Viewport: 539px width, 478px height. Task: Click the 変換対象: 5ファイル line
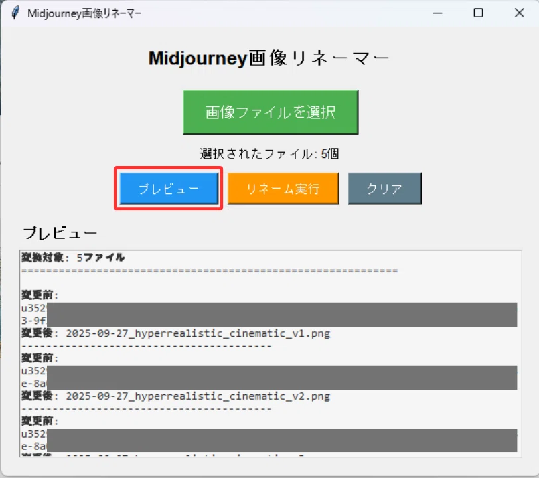73,257
